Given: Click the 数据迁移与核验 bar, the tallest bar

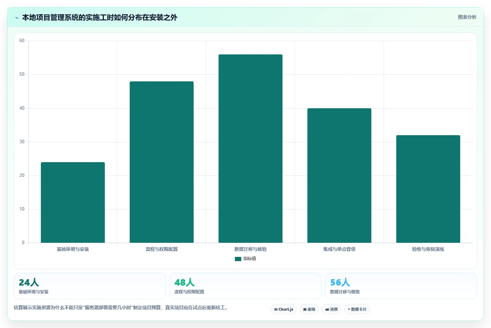Looking at the screenshot, I should [250, 149].
